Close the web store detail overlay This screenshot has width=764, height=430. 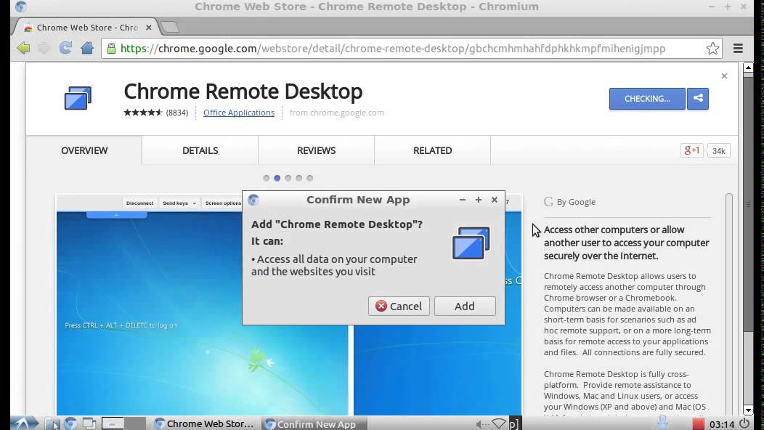(724, 76)
